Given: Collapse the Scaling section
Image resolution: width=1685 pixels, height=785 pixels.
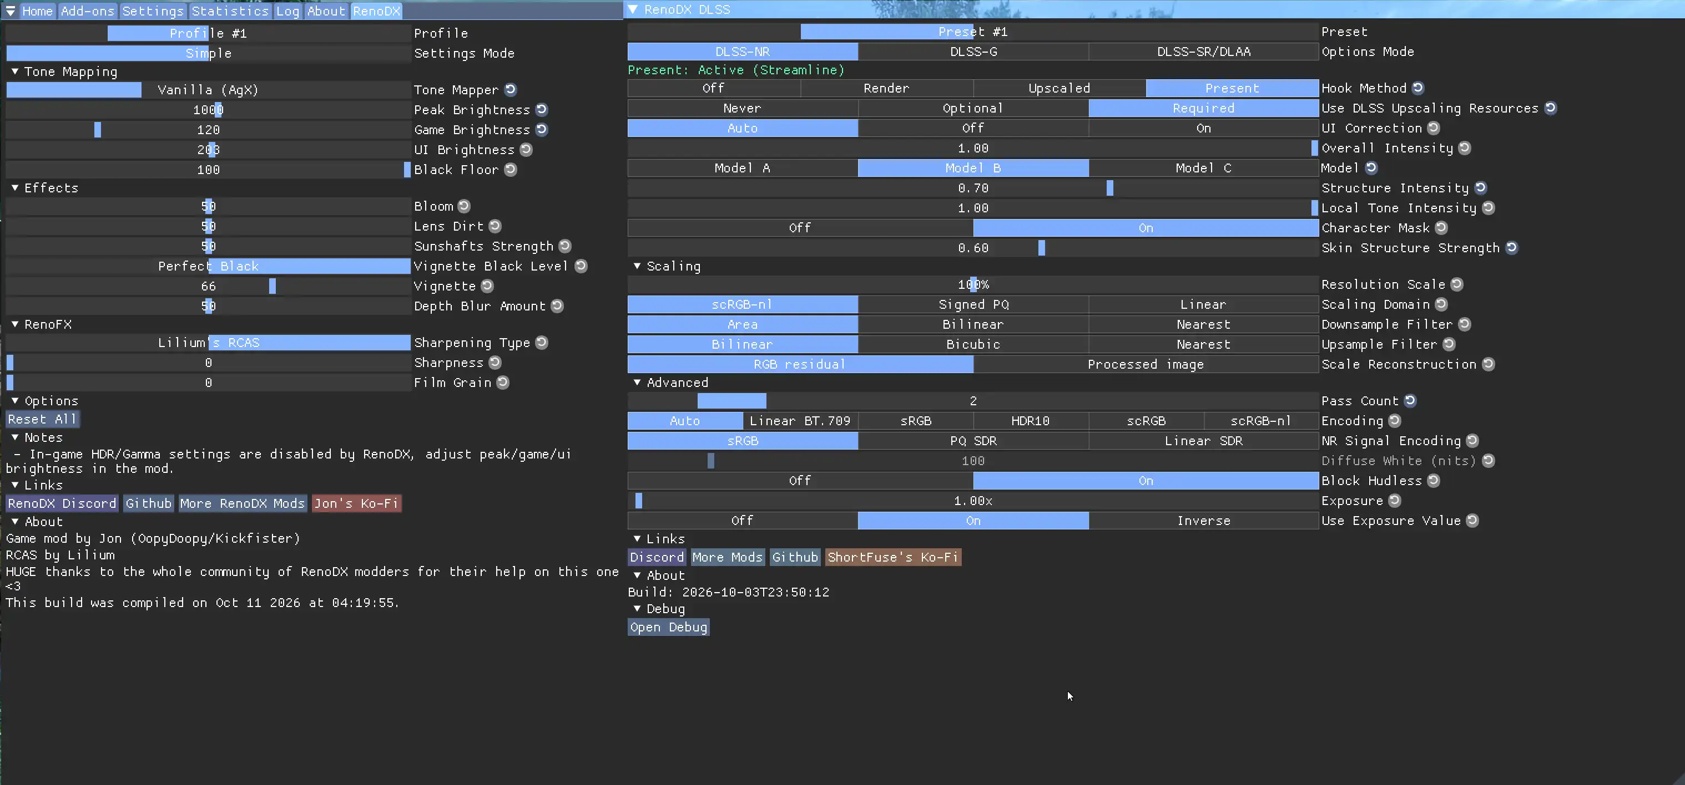Looking at the screenshot, I should pos(637,266).
